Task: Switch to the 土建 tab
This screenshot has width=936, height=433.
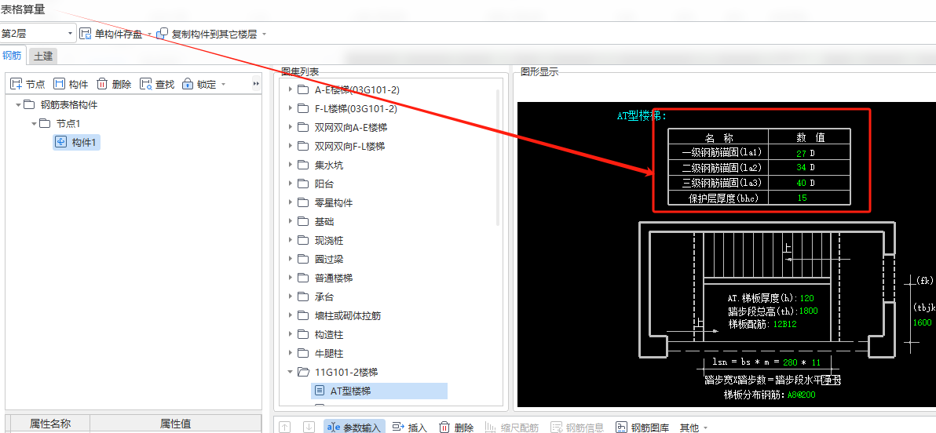Action: [x=43, y=56]
